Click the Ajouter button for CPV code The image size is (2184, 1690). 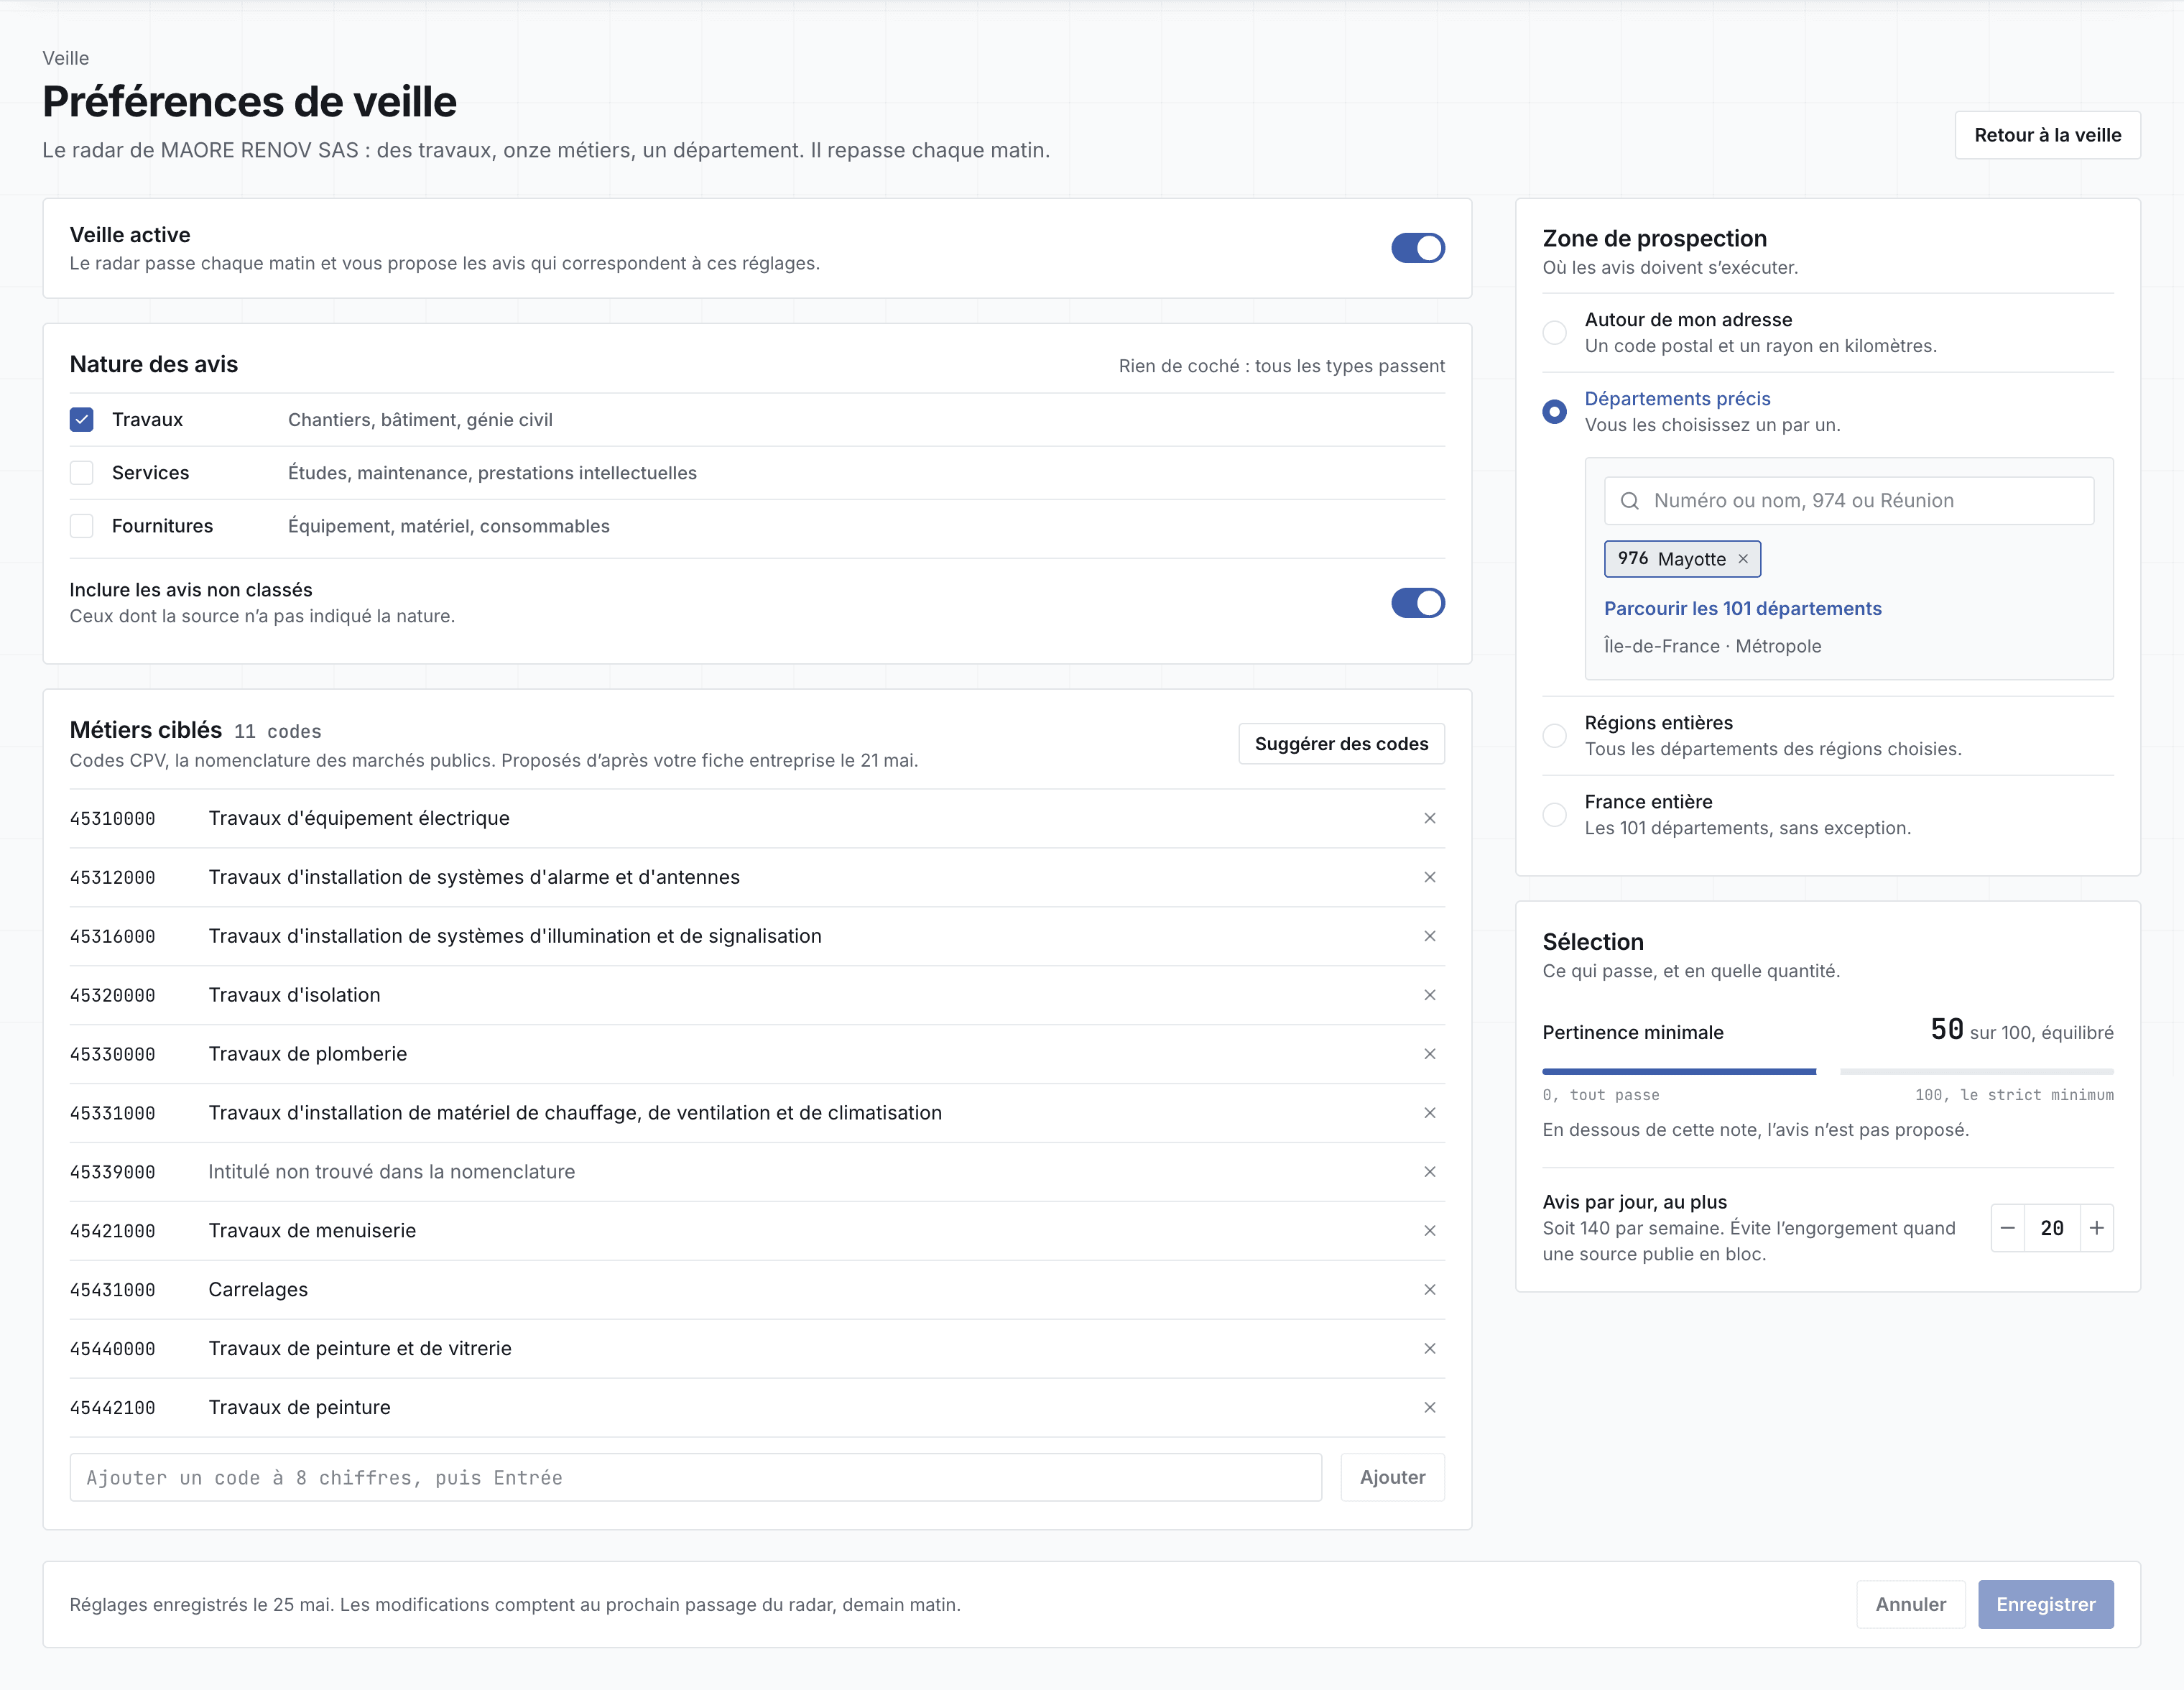coord(1393,1477)
